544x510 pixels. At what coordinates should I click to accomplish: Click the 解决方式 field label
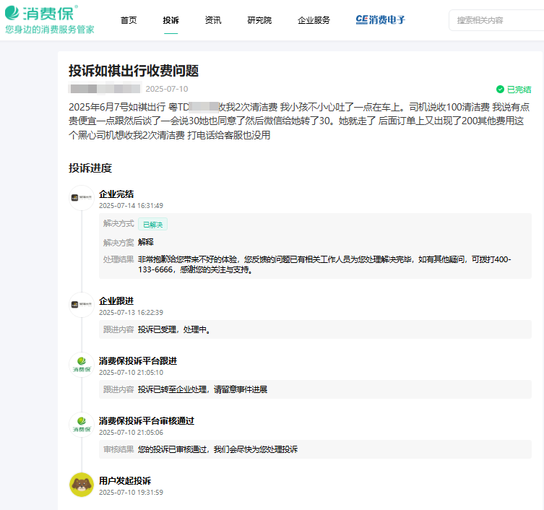118,224
